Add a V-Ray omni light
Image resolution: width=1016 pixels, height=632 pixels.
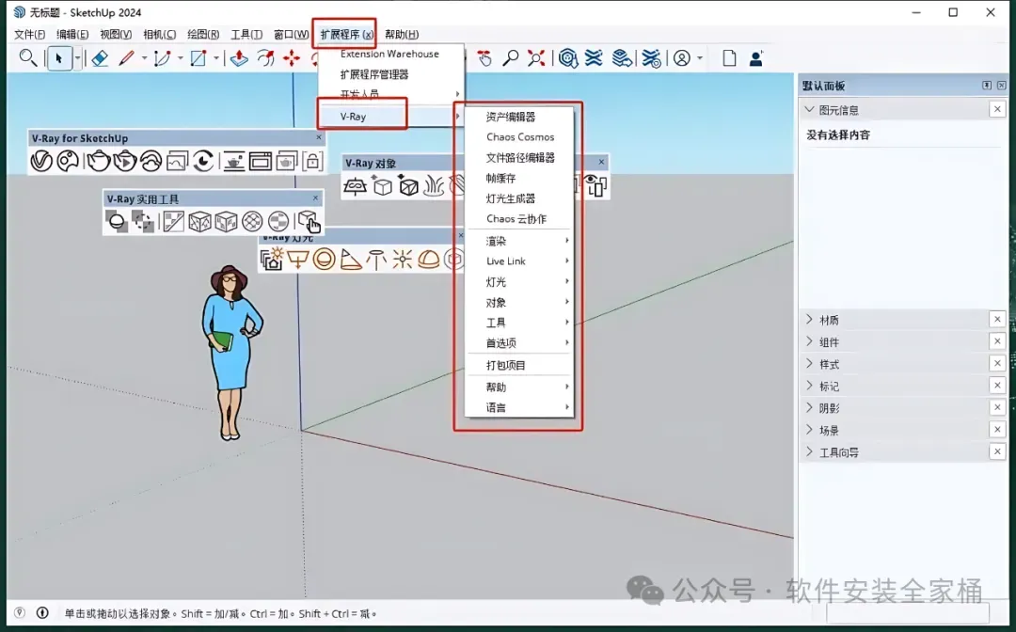[x=403, y=260]
